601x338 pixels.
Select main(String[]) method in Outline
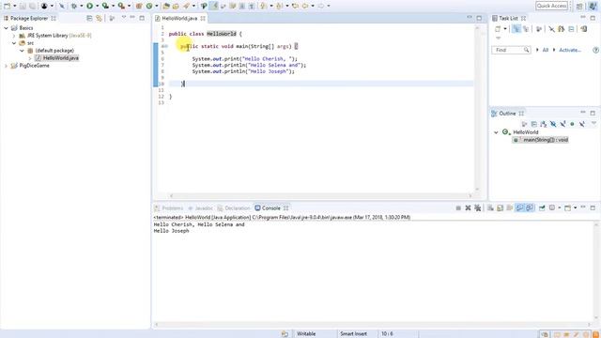click(546, 140)
